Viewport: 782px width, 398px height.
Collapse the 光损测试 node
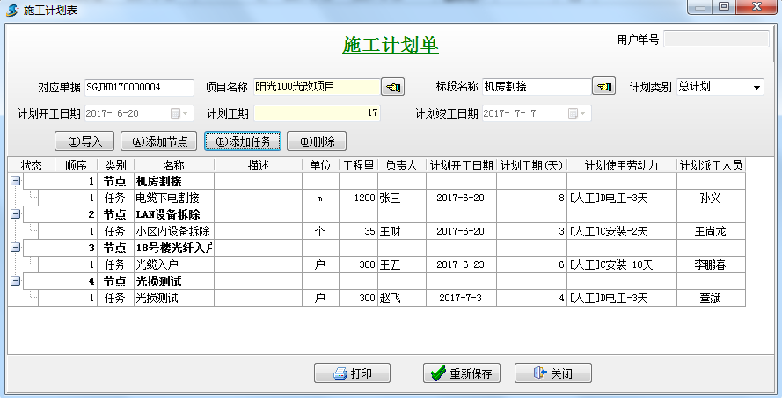[15, 281]
